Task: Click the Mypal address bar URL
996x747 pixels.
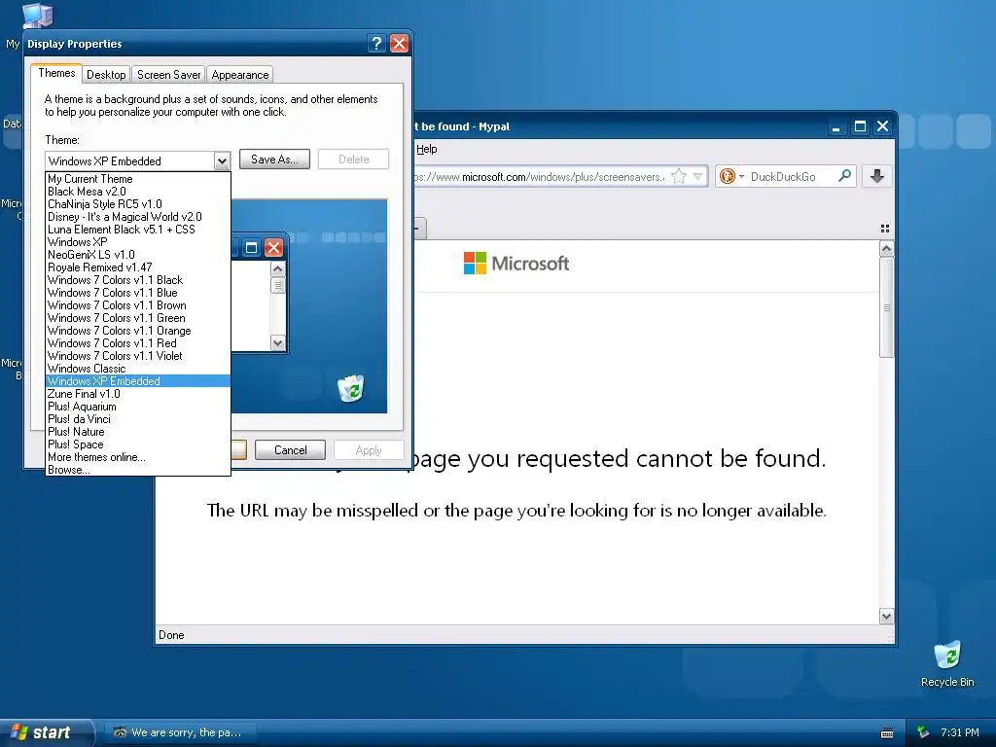Action: click(539, 177)
